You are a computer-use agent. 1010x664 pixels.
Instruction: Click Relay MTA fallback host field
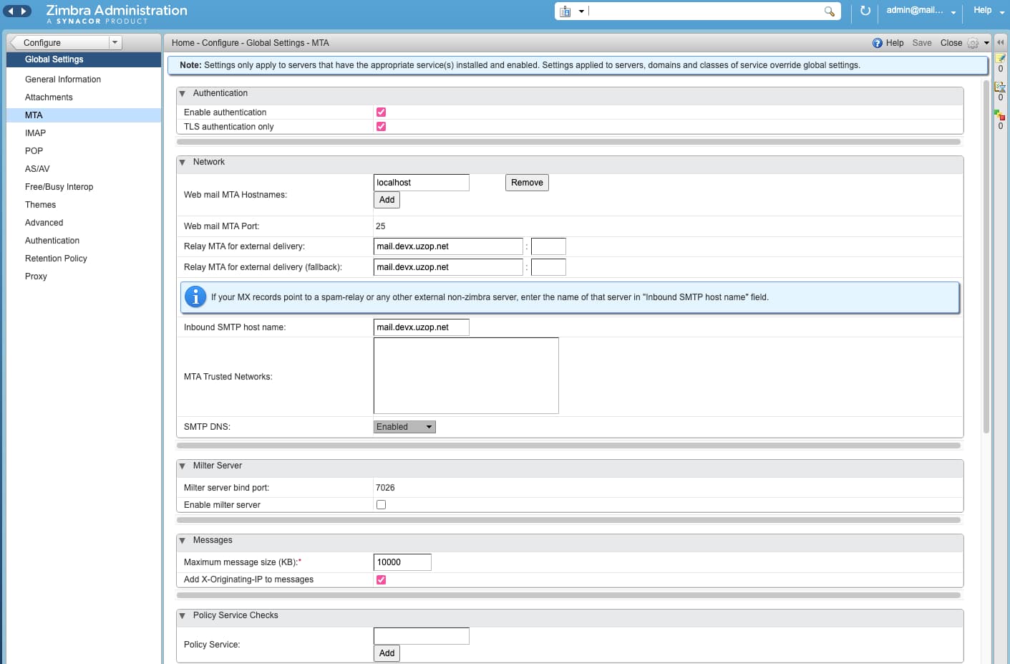tap(448, 267)
